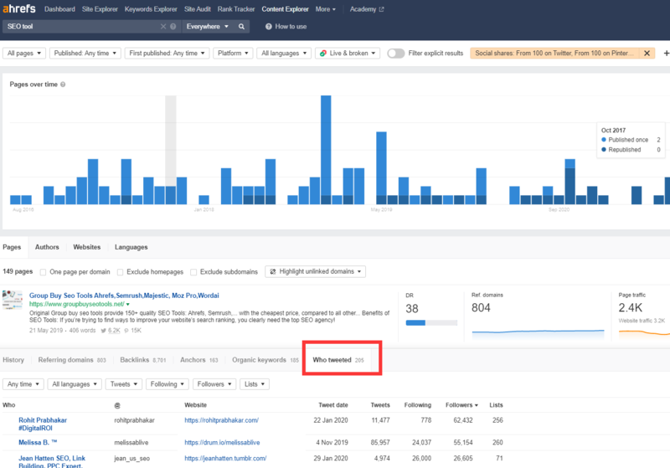The width and height of the screenshot is (670, 468).
Task: Open Highlight unlinked domains dropdown
Action: coord(316,271)
